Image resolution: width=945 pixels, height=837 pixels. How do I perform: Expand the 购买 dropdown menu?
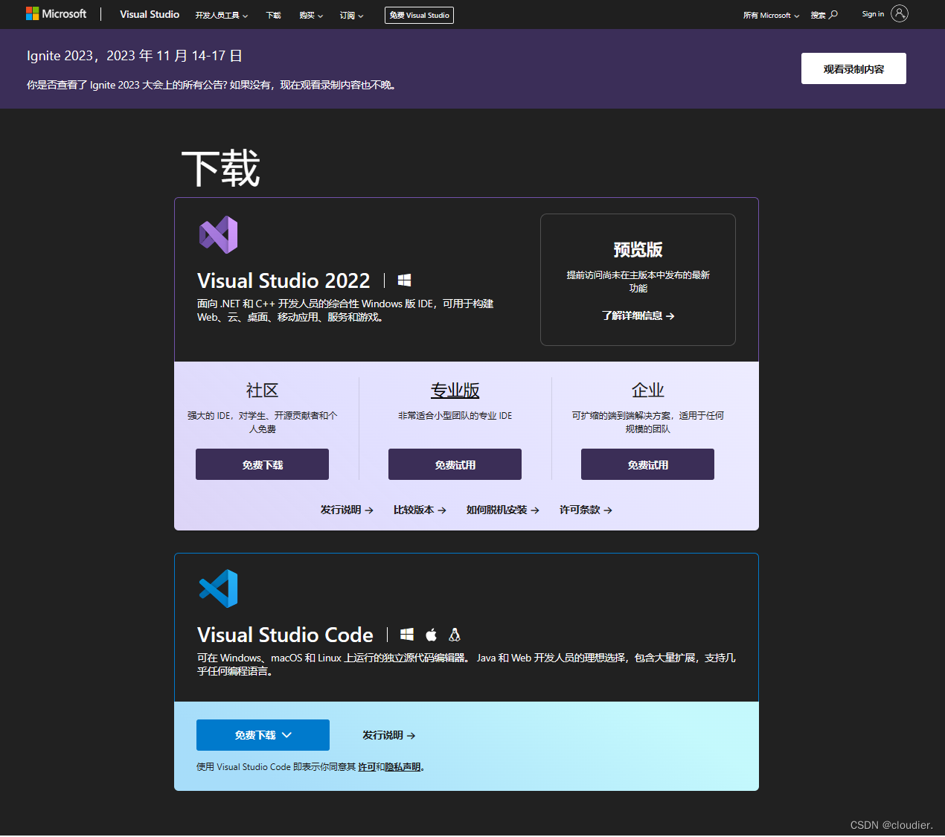click(x=311, y=16)
